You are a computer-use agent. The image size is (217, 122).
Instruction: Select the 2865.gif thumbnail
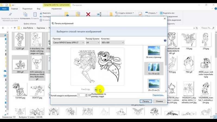20,65
